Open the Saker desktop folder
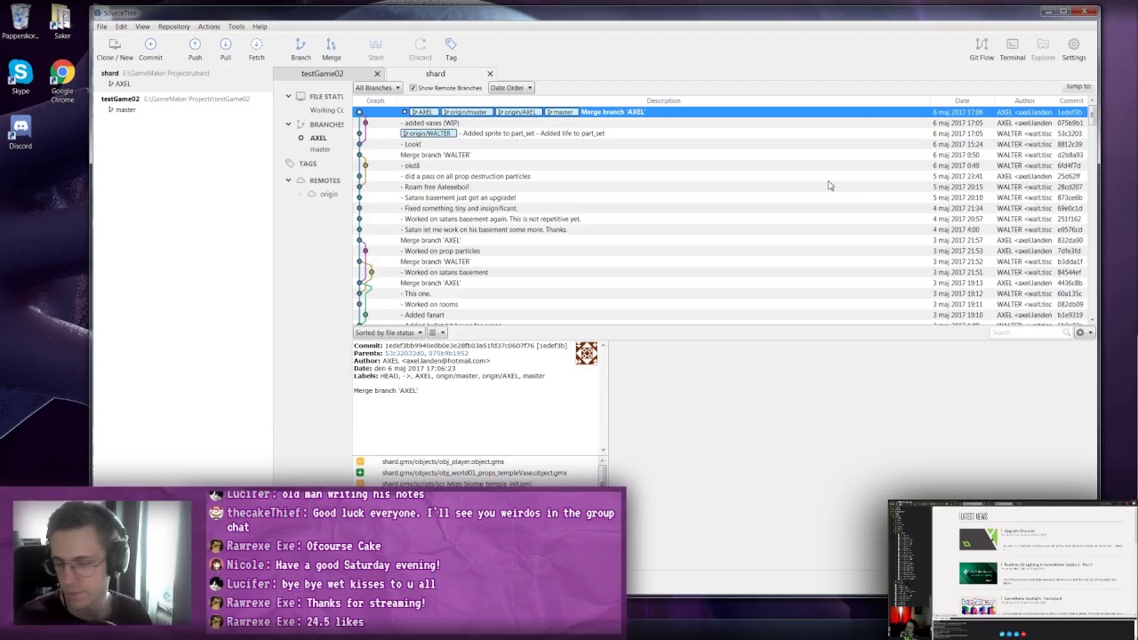Image resolution: width=1138 pixels, height=640 pixels. coord(62,22)
